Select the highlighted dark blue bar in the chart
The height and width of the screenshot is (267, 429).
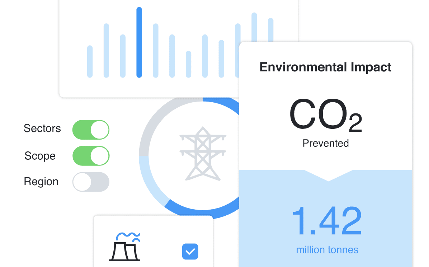(x=139, y=42)
